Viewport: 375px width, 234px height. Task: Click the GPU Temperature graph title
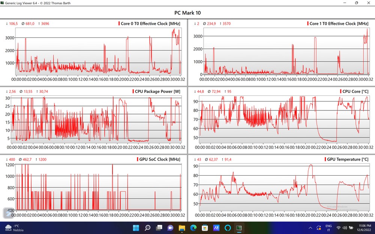coord(348,159)
